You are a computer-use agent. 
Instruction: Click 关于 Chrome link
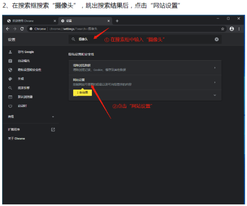tap(17, 138)
